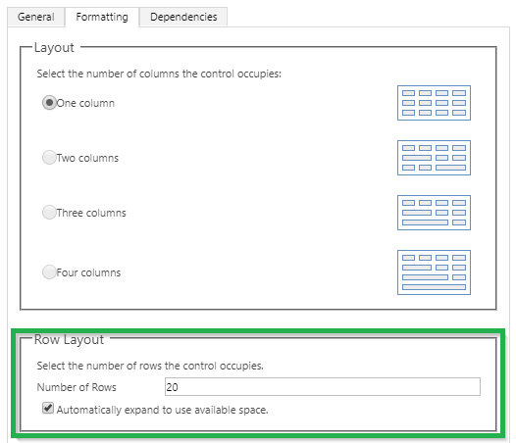Uncheck the automatically expand checkbox
Image resolution: width=516 pixels, height=443 pixels.
[48, 408]
